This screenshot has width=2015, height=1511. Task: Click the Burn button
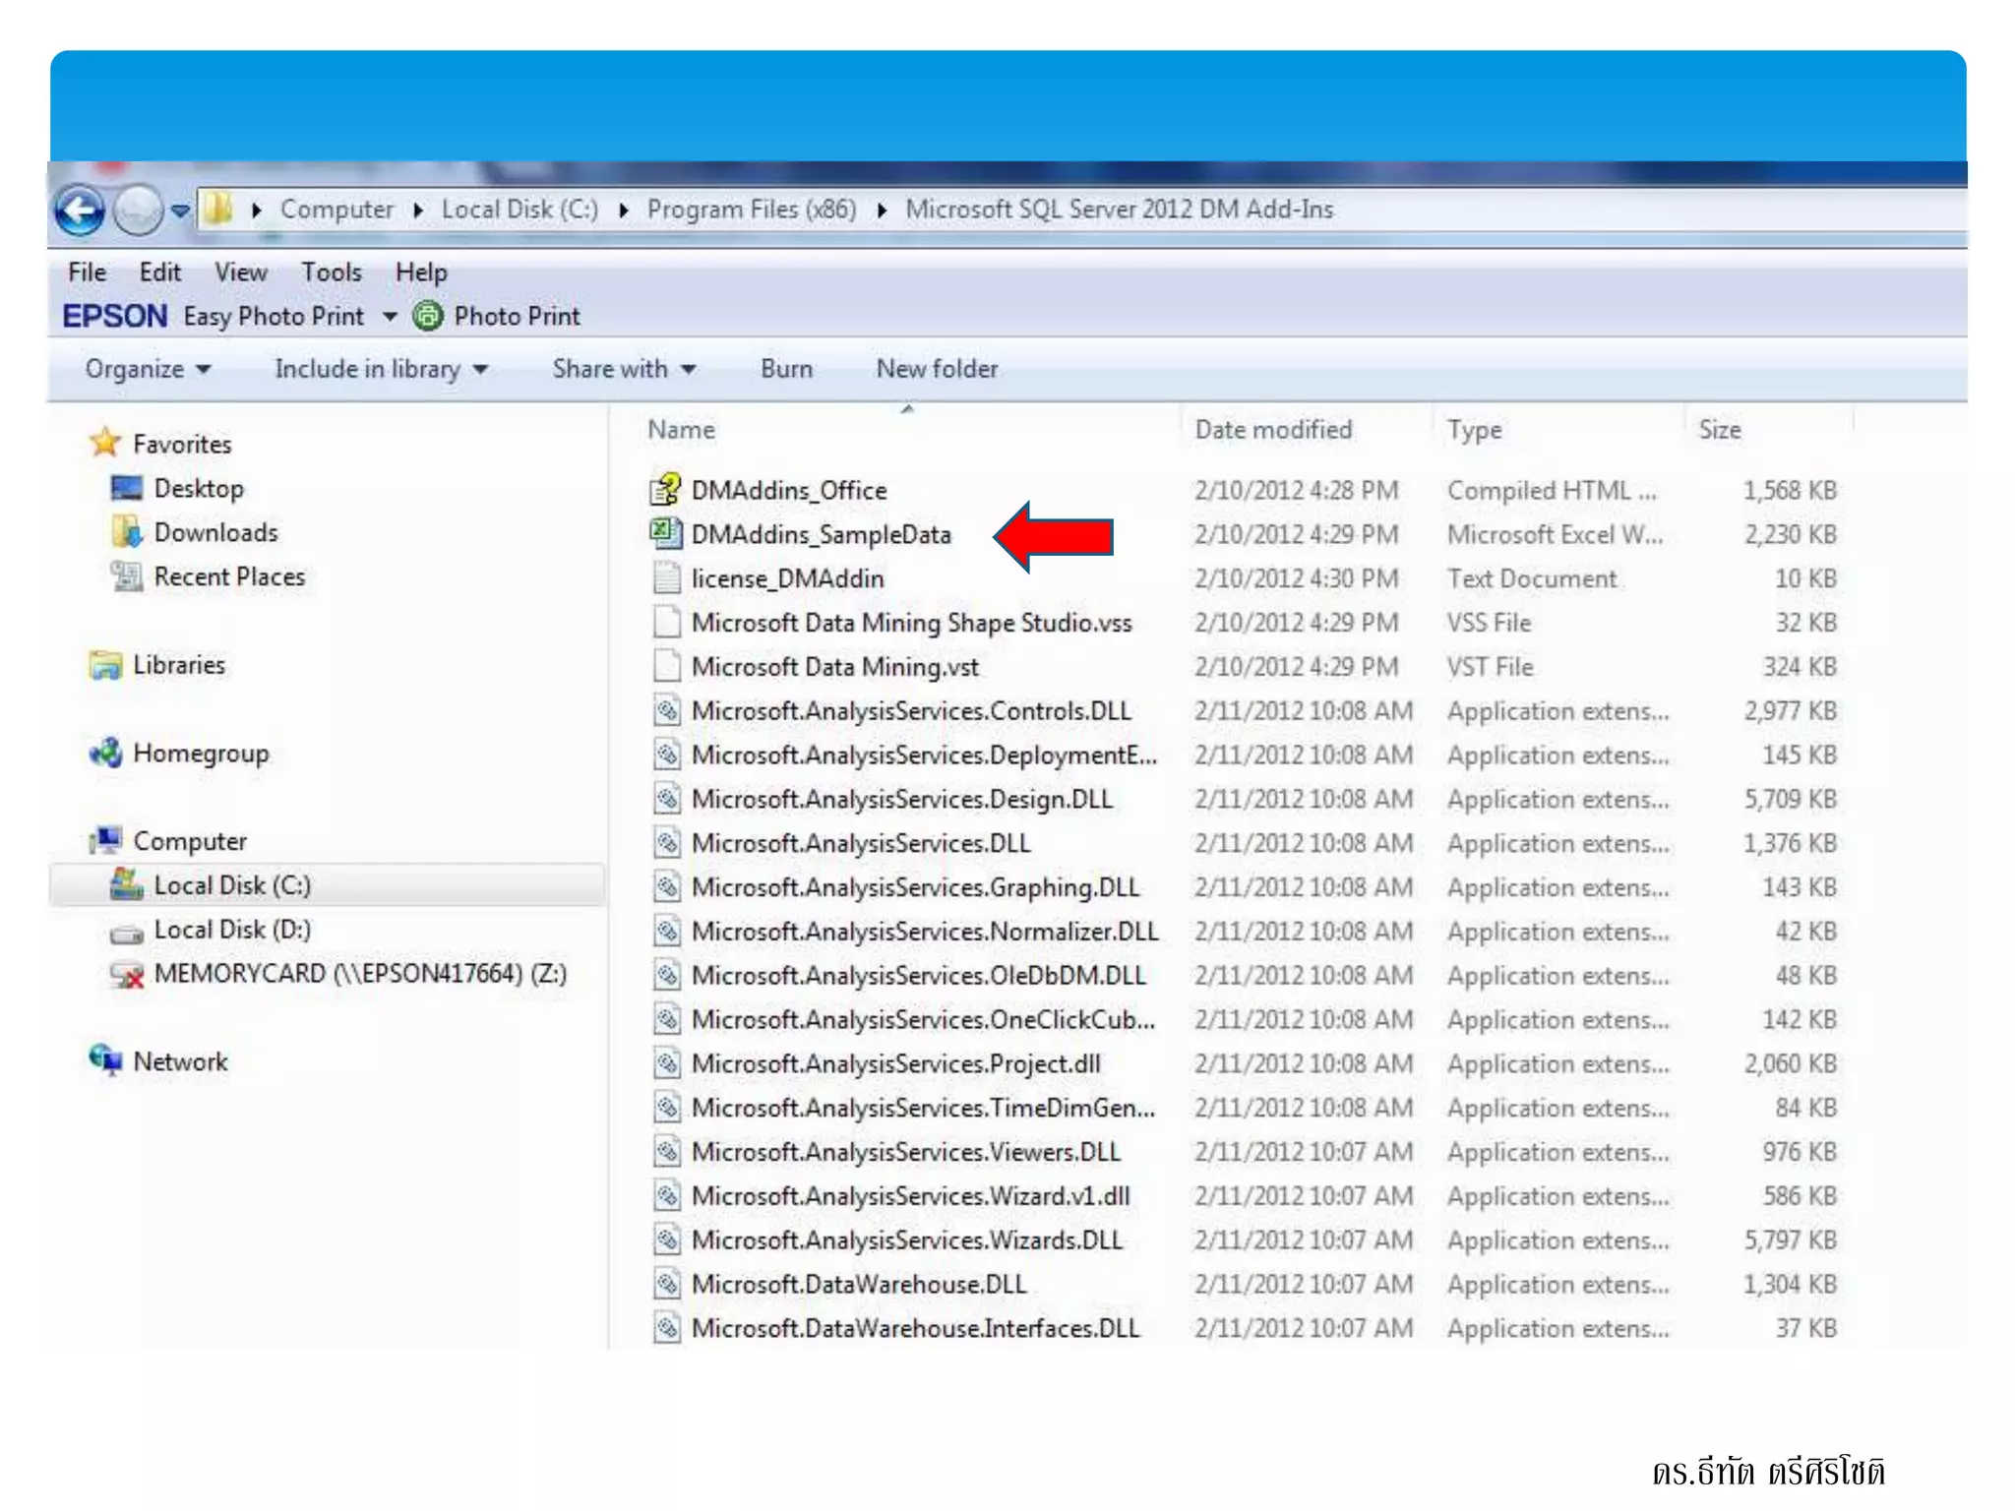(786, 369)
